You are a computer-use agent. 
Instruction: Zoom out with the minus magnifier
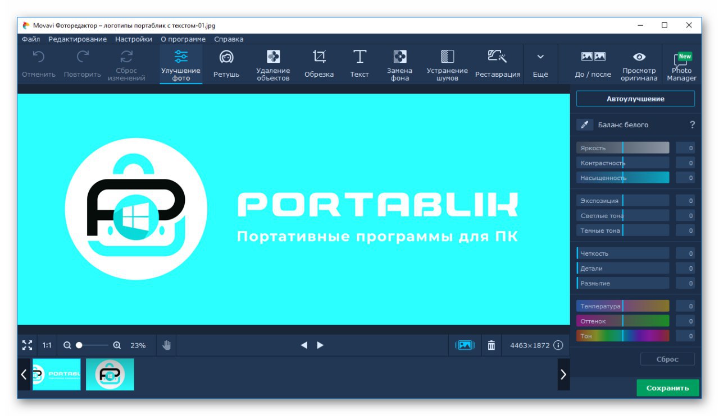pos(67,345)
